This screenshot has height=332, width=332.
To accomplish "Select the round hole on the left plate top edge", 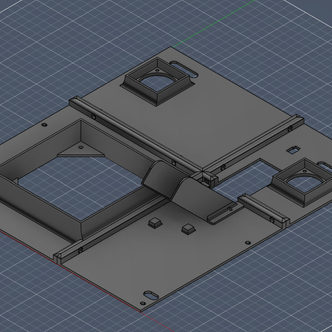I will [44, 125].
